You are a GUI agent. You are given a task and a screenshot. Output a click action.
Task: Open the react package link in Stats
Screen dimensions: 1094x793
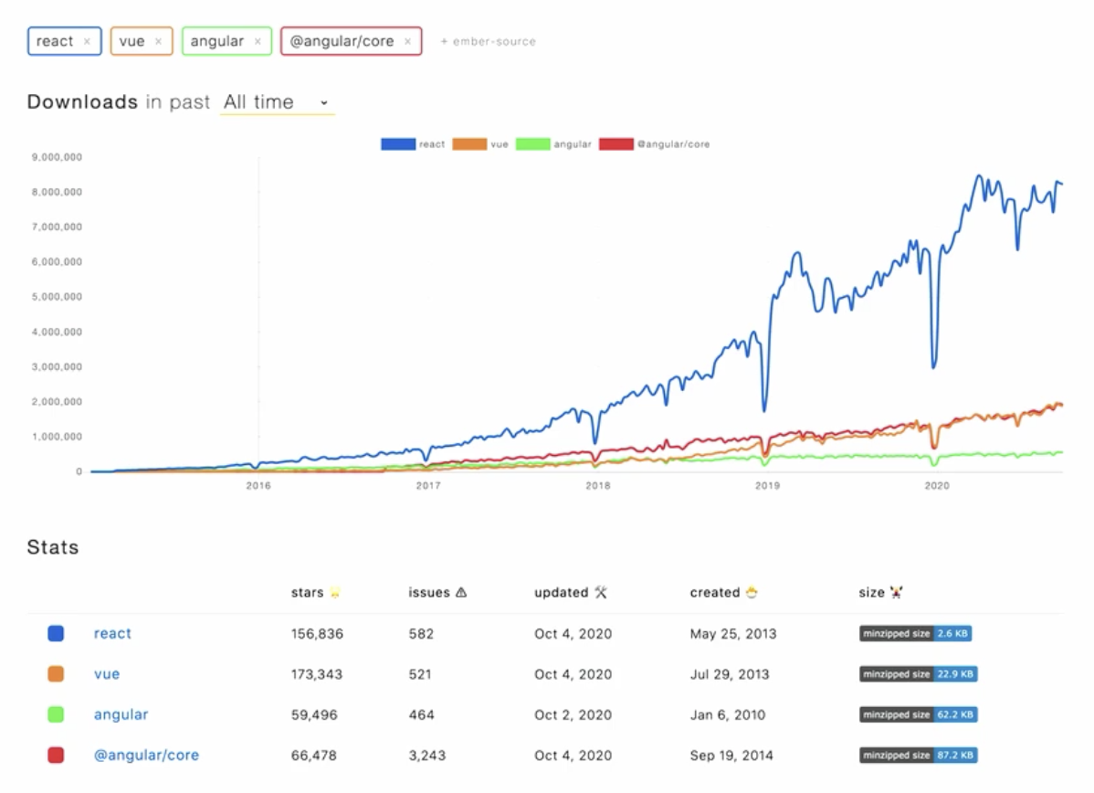tap(112, 634)
